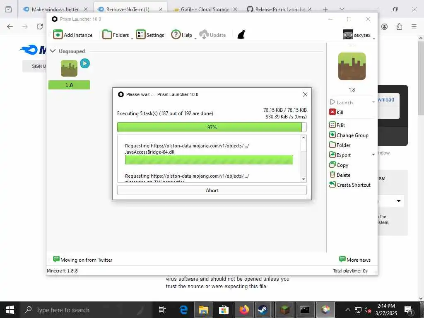Click the browser back arrow
Viewport: 424px width, 318px height.
coord(10,26)
